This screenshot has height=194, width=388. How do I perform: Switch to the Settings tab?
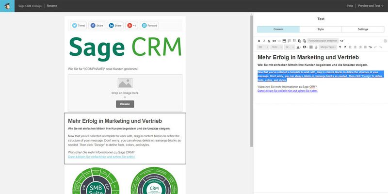tap(363, 29)
